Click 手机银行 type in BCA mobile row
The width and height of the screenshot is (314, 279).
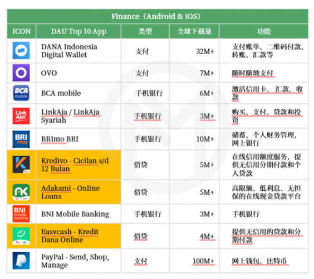[x=149, y=93]
